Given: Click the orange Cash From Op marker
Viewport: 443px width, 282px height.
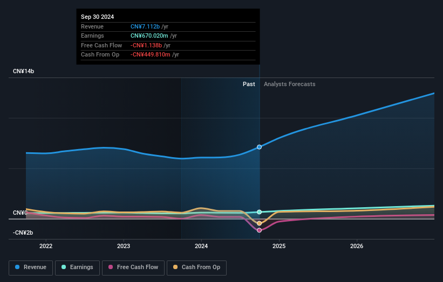Looking at the screenshot, I should [x=260, y=223].
